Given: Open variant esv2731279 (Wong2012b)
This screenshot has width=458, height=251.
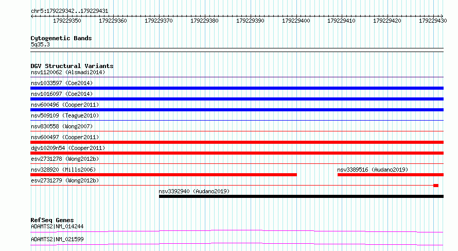Looking at the screenshot, I should pyautogui.click(x=65, y=180).
